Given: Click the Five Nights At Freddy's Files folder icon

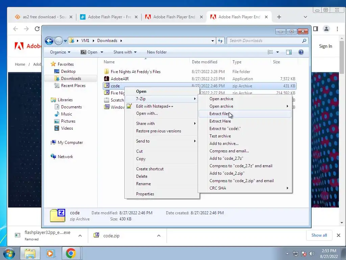Looking at the screenshot, I should (x=106, y=72).
